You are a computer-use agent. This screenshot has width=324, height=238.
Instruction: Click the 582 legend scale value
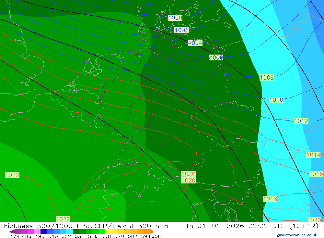(132, 236)
